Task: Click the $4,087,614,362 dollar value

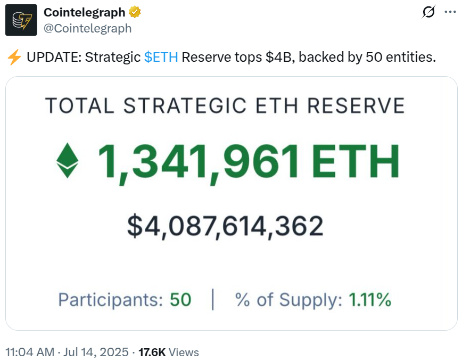Action: pos(225,226)
